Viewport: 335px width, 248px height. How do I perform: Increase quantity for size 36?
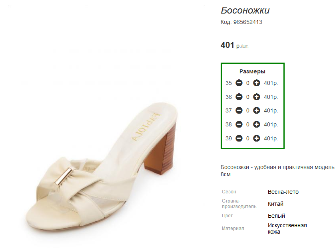coord(257,97)
